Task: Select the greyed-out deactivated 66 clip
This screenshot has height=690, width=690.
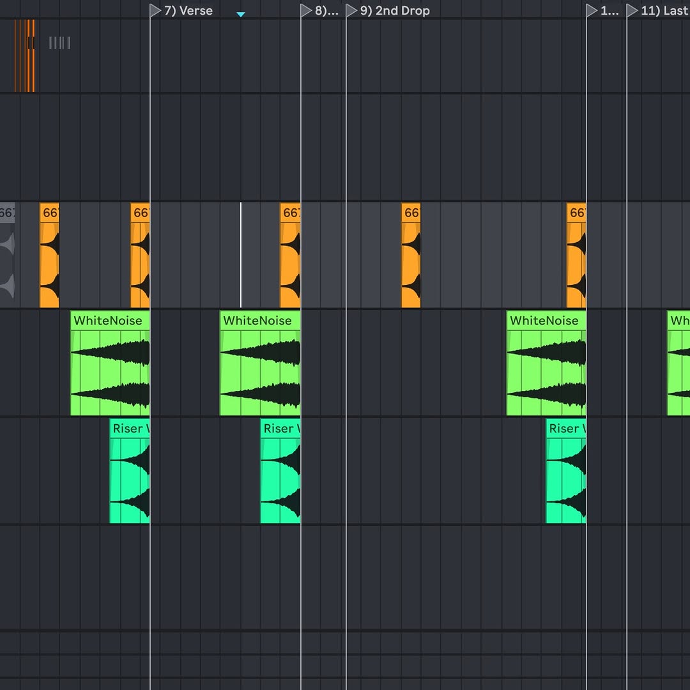Action: 7,255
